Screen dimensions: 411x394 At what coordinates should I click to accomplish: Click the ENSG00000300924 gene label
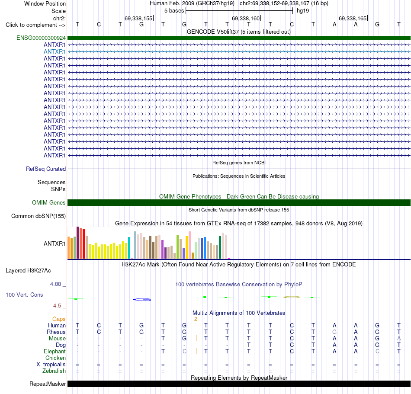[x=41, y=38]
